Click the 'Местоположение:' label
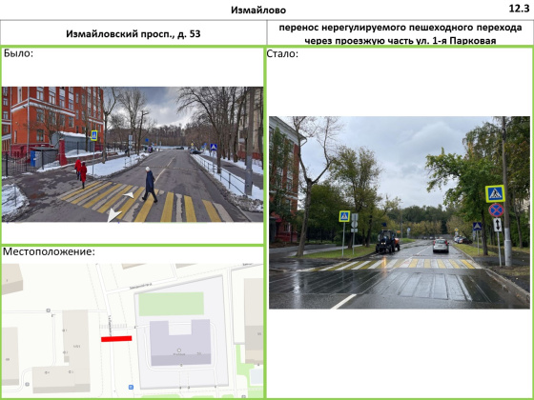This screenshot has height=400, width=534. 49,251
